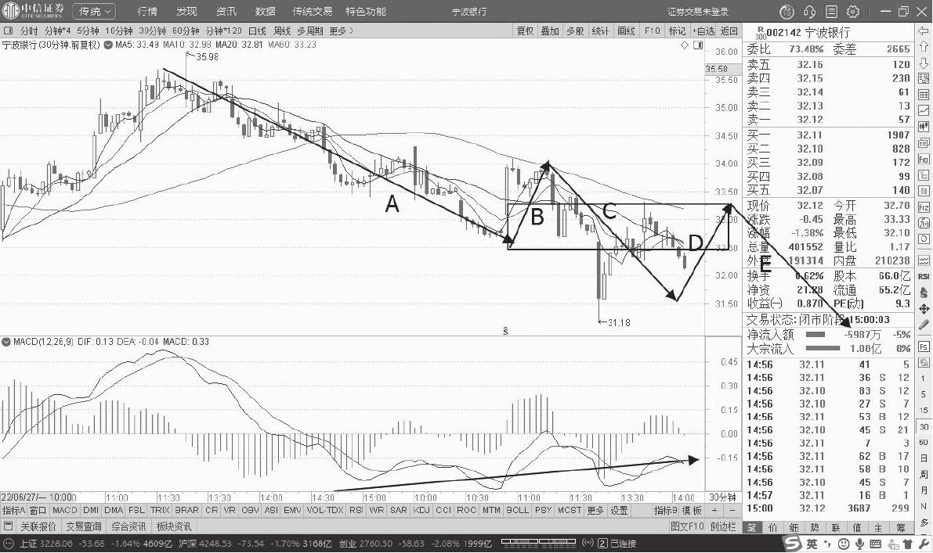Select the 30 period button in right sidebar
The height and width of the screenshot is (553, 933).
(x=924, y=427)
